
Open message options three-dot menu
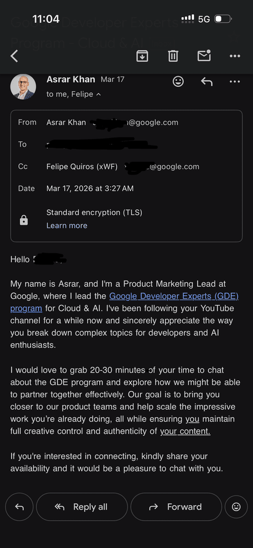(x=234, y=81)
